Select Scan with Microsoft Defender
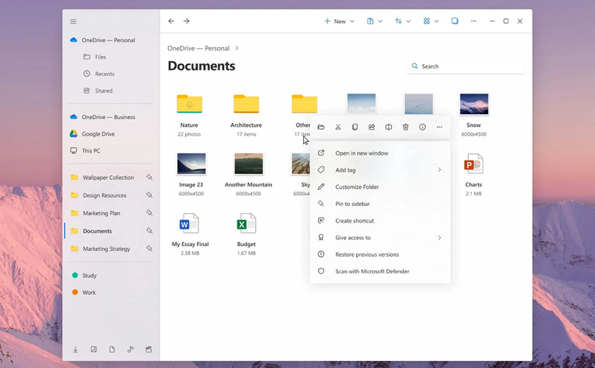Image resolution: width=595 pixels, height=368 pixels. 380,271
